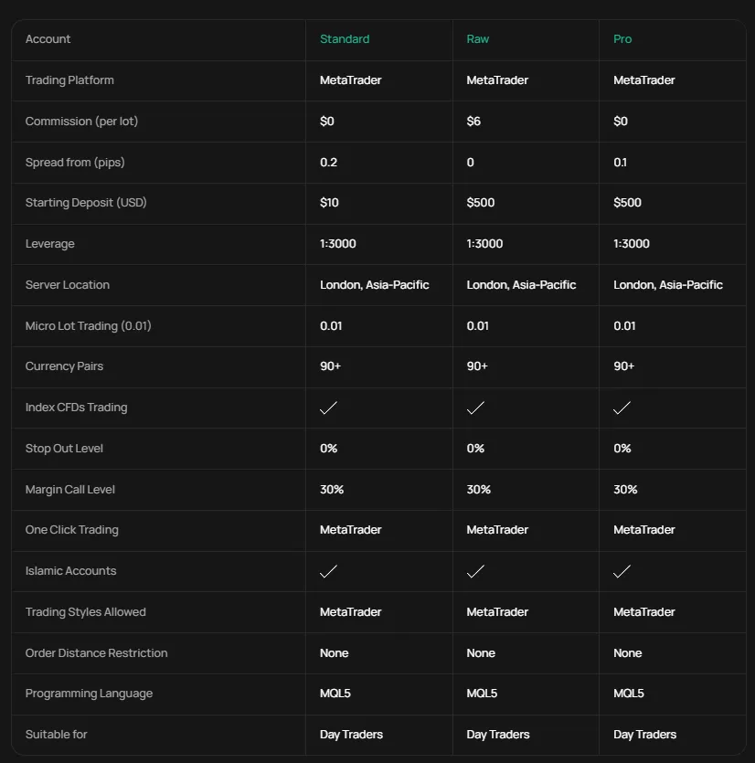
Task: Click the Index CFDs checkmark under Raw
Action: coord(475,408)
